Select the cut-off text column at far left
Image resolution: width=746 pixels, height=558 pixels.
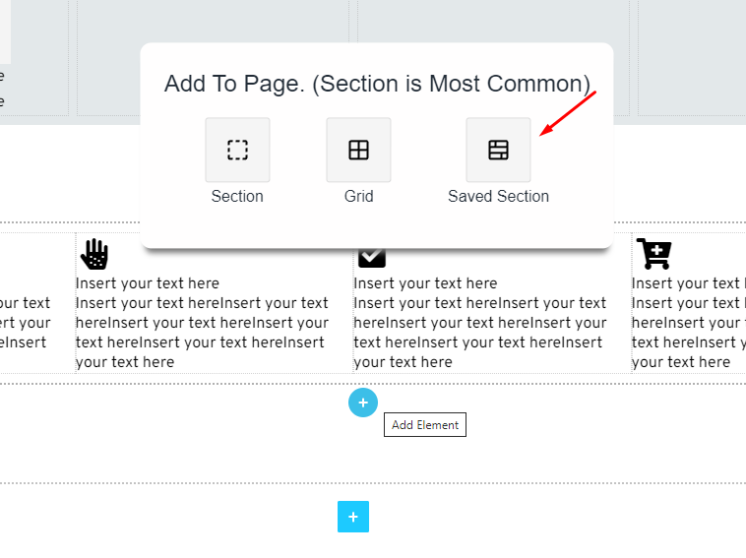coord(25,323)
